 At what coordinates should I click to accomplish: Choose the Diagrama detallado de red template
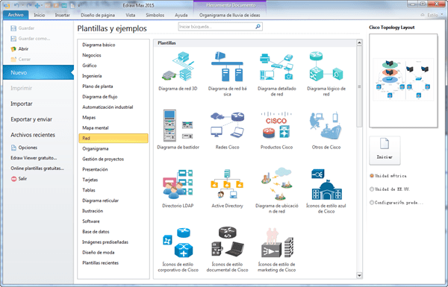click(x=276, y=74)
